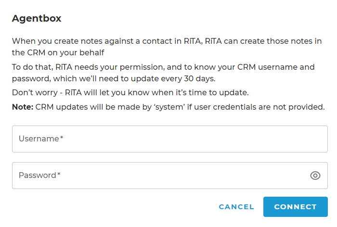337x227 pixels.
Task: Show the password with the eye icon
Action: pos(315,176)
